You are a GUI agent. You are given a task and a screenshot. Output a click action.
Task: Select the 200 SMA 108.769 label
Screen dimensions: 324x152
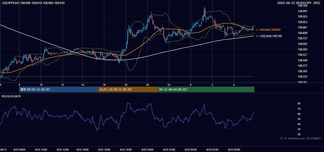pos(269,36)
